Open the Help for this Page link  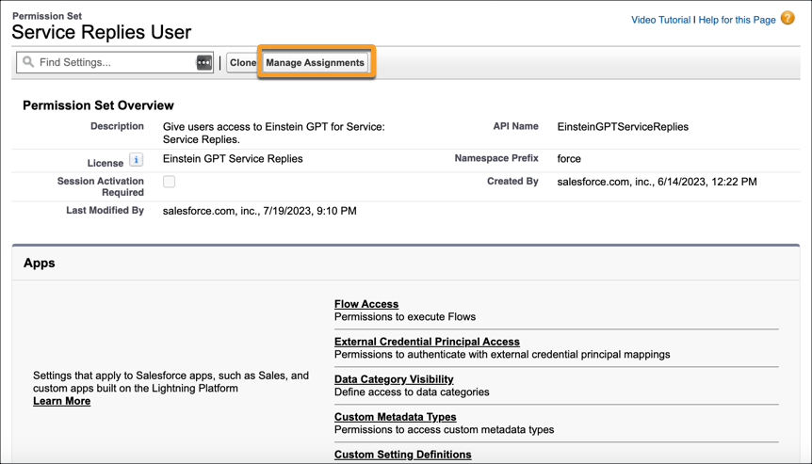[737, 20]
